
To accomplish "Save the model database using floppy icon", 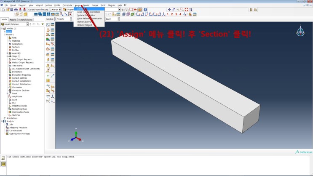I will click(11, 10).
